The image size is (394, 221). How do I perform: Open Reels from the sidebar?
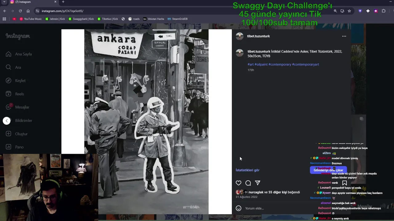pyautogui.click(x=15, y=94)
